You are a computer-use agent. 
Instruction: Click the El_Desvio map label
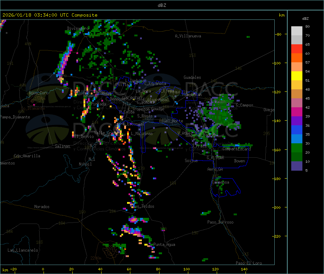click(84, 136)
